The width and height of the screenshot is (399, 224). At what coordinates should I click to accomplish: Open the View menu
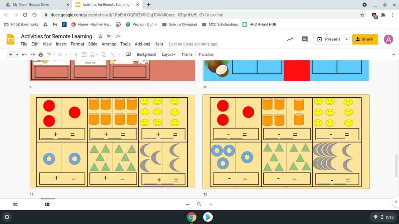point(47,44)
